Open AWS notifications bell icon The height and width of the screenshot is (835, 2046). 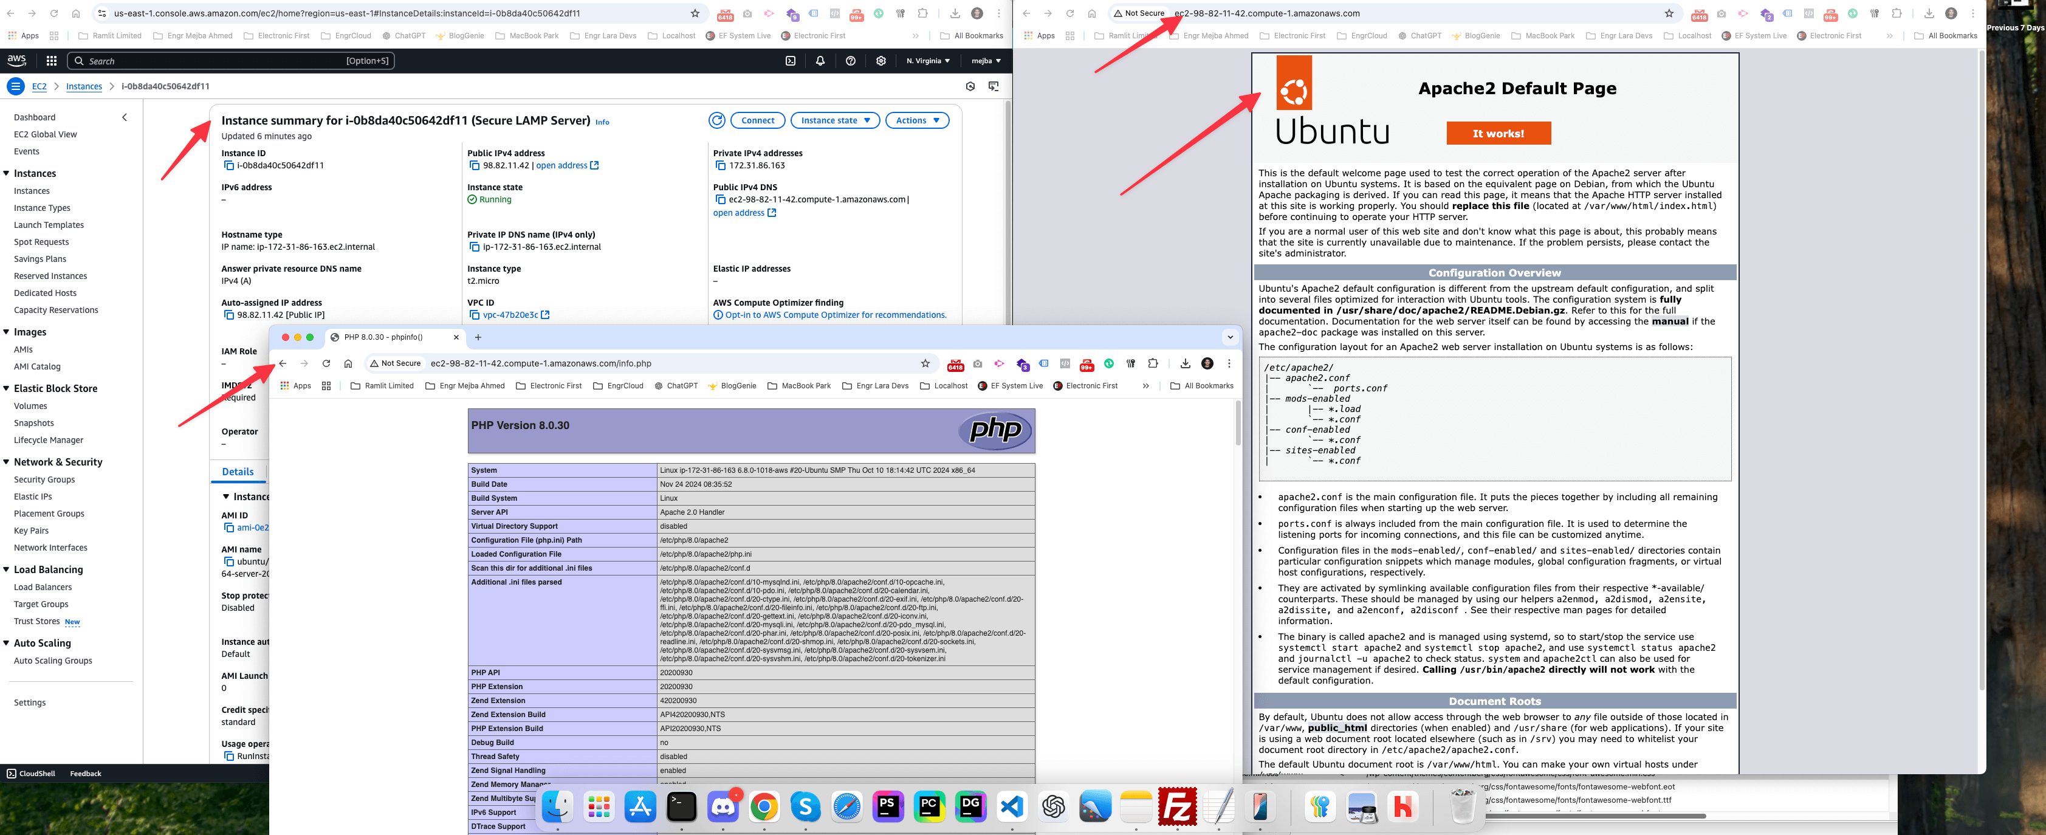point(820,61)
